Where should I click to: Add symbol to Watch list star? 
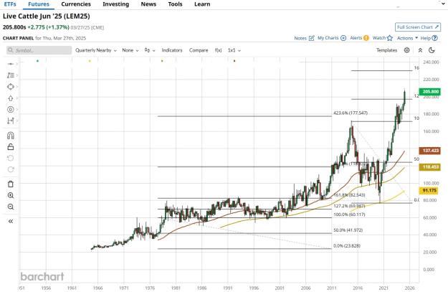coord(390,38)
